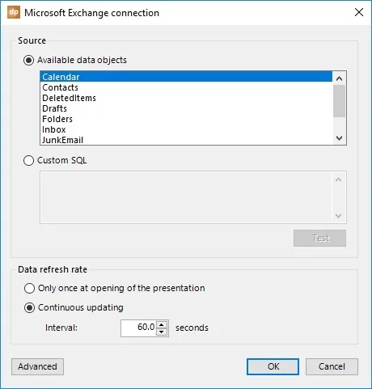Select Calendar in the data objects list
Viewport: 372px width, 389px height.
pyautogui.click(x=186, y=77)
